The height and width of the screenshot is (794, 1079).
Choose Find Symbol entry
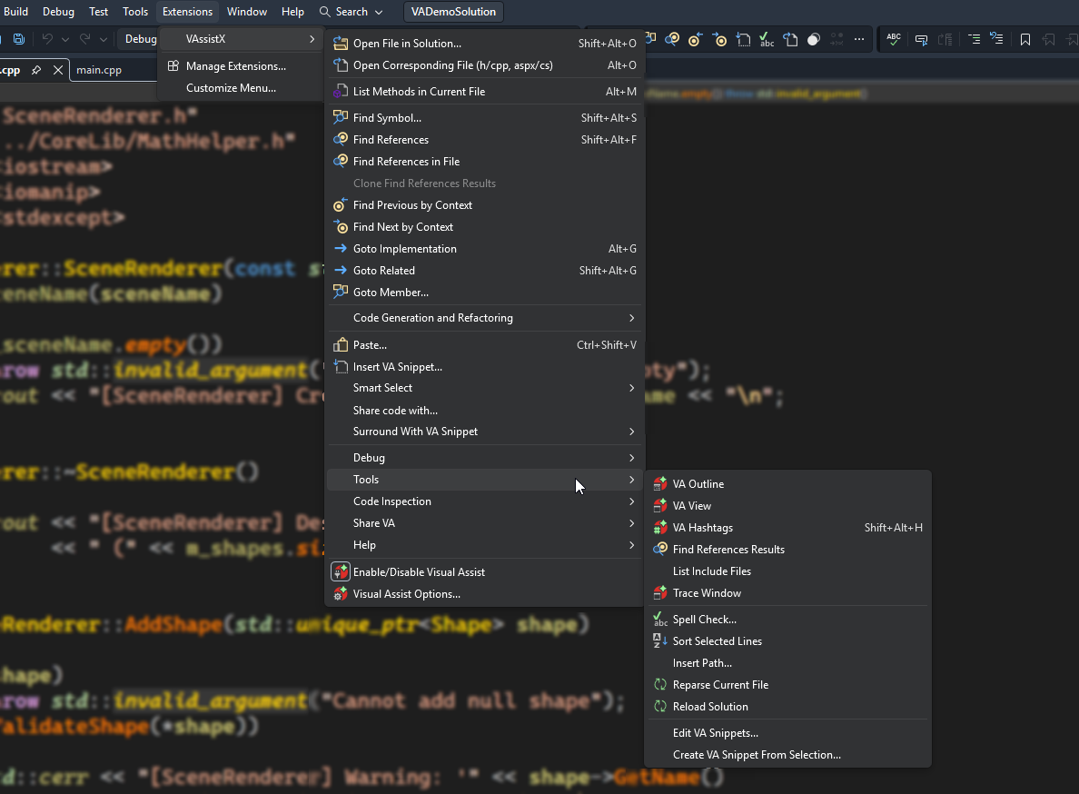[x=484, y=118]
